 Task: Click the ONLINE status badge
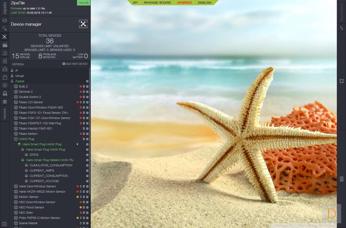(x=84, y=3)
